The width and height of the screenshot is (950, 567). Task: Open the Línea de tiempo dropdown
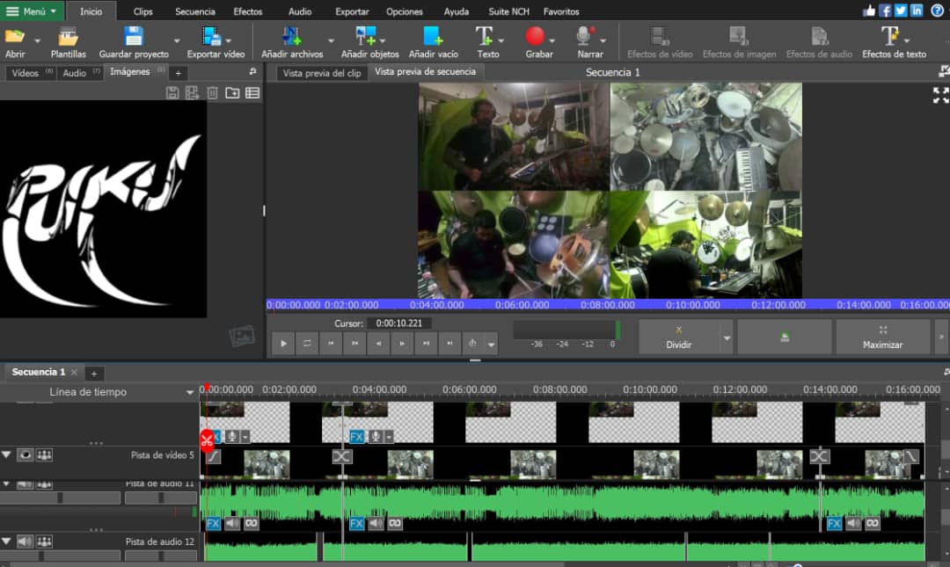190,392
